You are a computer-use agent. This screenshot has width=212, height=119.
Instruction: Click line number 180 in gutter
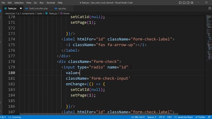pos(12,73)
